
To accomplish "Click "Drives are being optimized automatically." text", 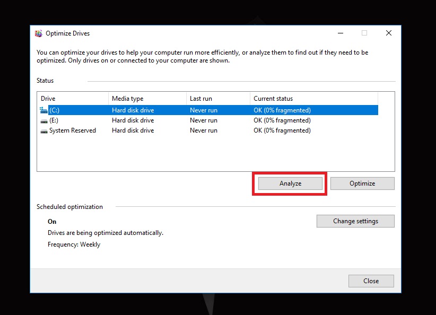I will coord(106,233).
